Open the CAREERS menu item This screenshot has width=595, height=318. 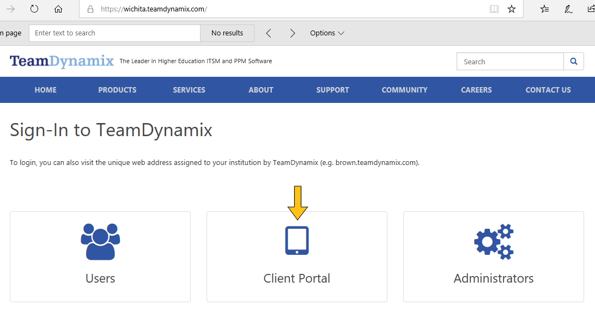point(476,90)
